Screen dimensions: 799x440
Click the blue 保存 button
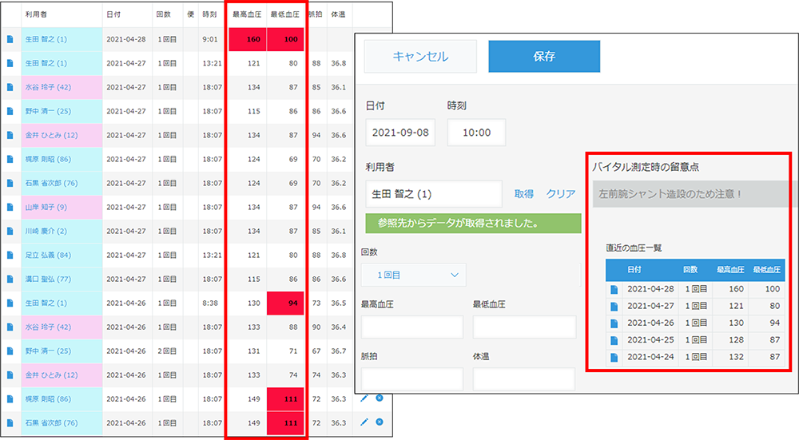[x=543, y=57]
